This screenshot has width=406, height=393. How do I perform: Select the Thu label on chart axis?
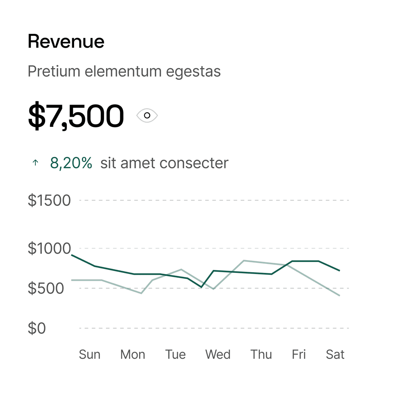261,354
